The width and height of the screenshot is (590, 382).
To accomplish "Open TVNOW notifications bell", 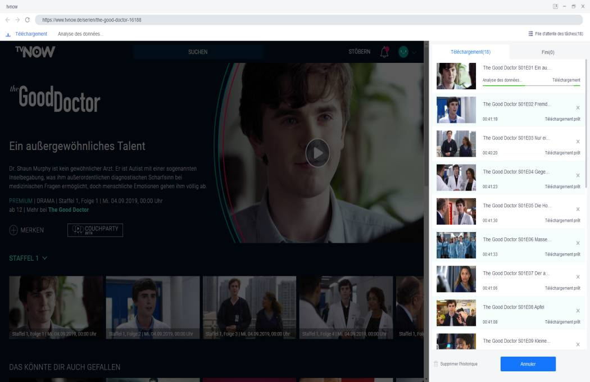I will 384,52.
